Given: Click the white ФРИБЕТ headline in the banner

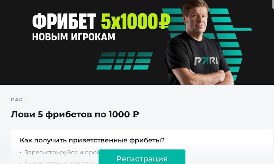Looking at the screenshot, I should pos(64,21).
